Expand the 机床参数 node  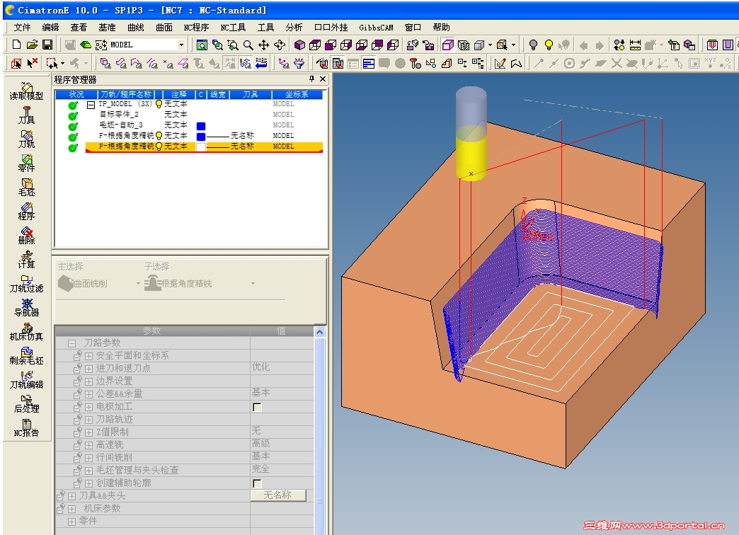(71, 509)
